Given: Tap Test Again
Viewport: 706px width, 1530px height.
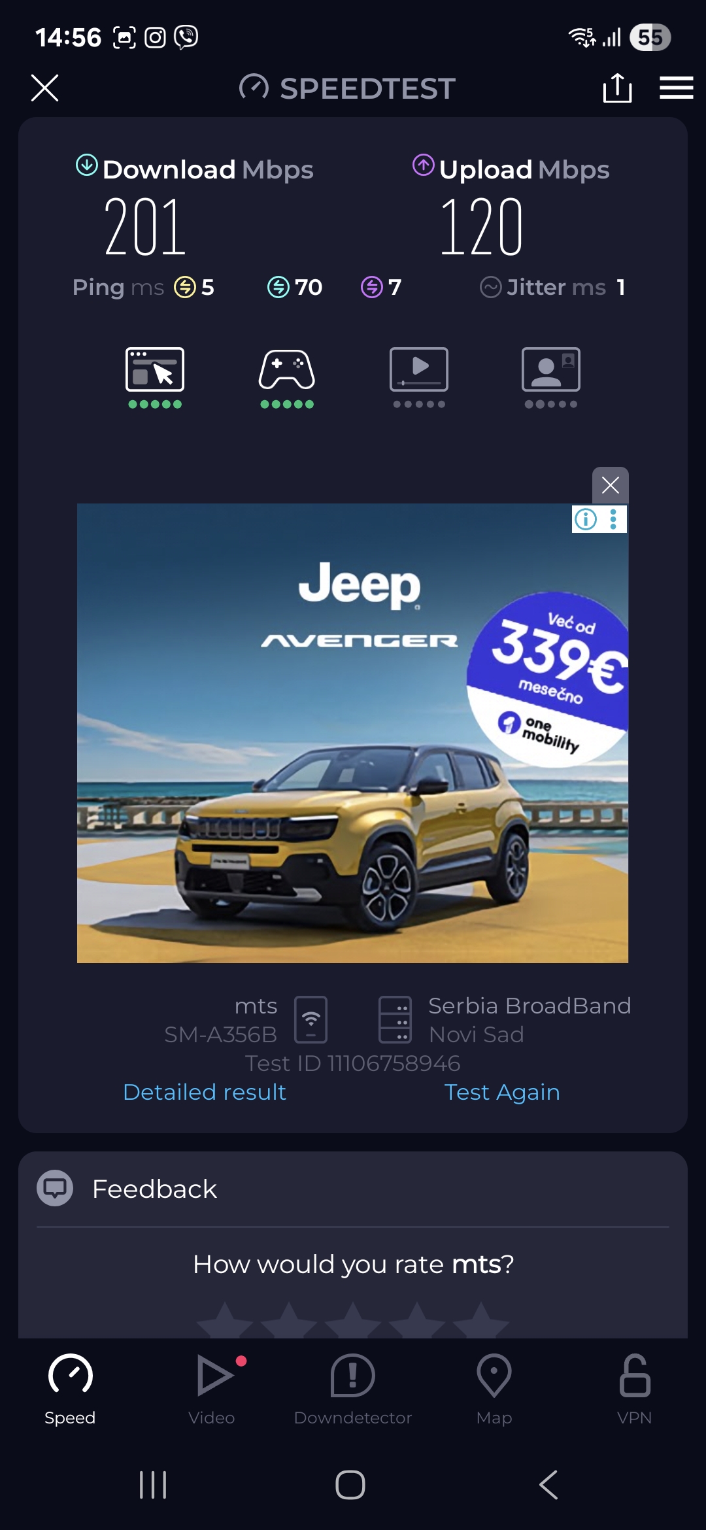Looking at the screenshot, I should tap(502, 1092).
